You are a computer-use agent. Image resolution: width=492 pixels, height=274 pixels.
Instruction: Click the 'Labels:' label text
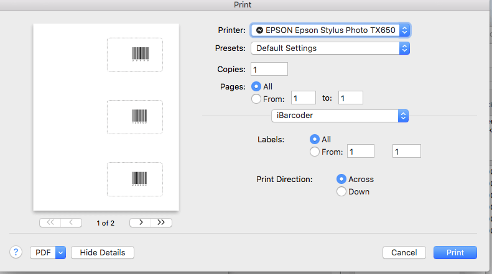tap(271, 140)
